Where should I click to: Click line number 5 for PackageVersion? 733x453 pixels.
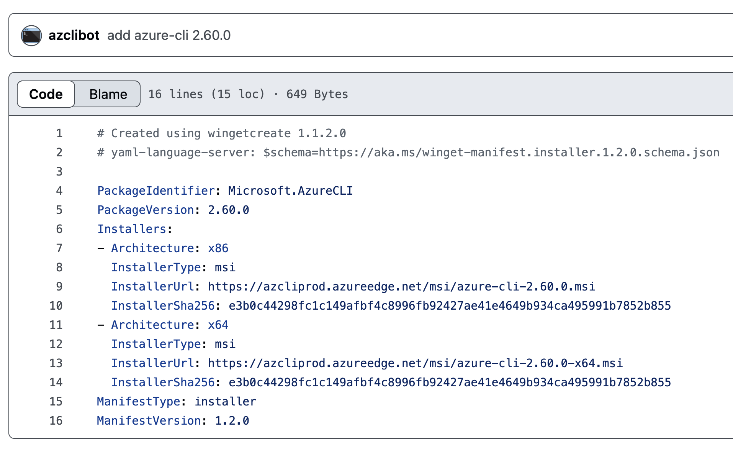click(x=59, y=210)
